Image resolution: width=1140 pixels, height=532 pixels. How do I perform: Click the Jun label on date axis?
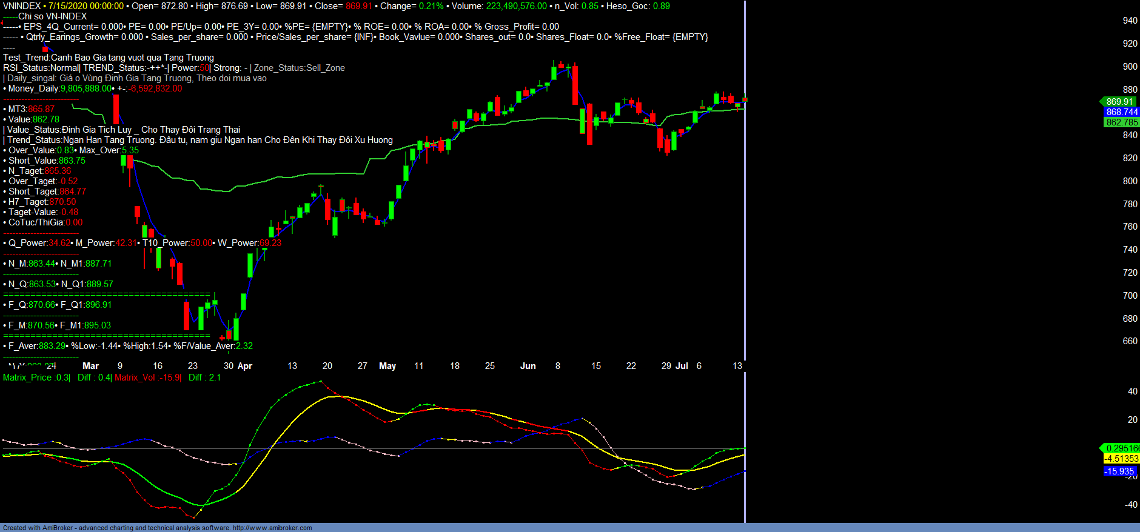[x=528, y=366]
